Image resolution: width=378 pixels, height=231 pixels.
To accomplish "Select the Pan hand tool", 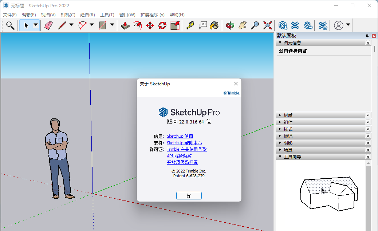I will coord(243,25).
